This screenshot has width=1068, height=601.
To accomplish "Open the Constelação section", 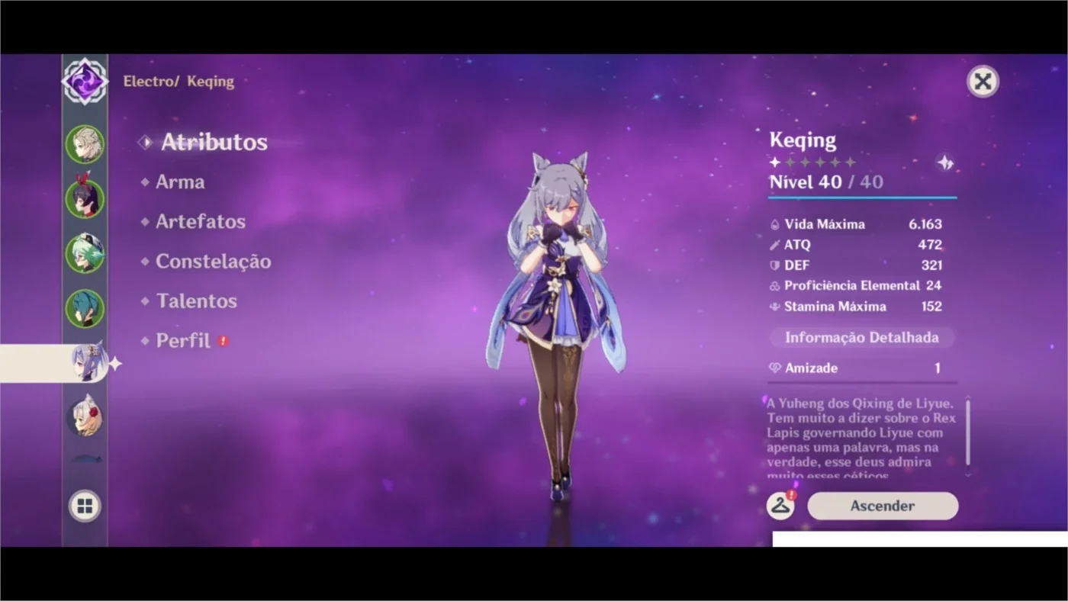I will pyautogui.click(x=214, y=261).
